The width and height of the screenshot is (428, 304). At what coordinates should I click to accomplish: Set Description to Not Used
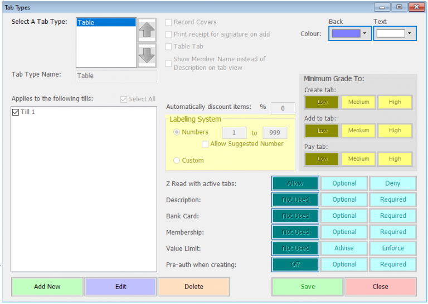[x=295, y=200]
